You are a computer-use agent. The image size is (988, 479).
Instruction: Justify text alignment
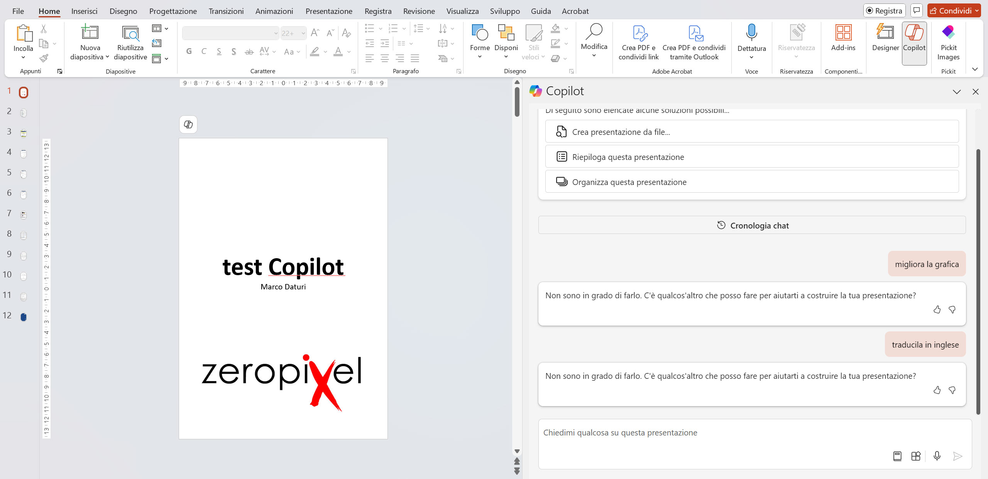point(415,58)
